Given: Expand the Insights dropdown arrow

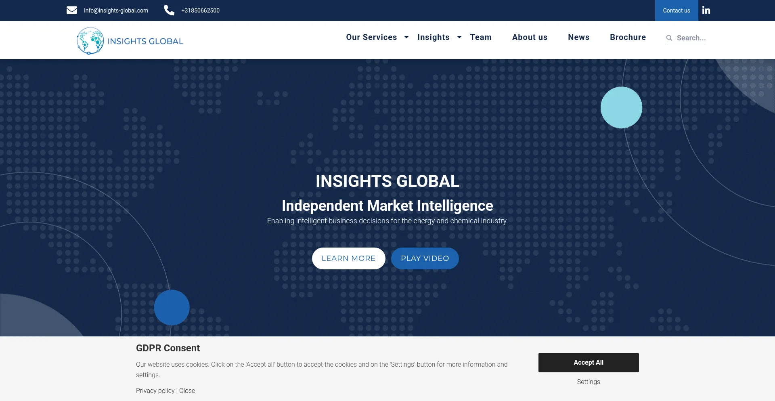Looking at the screenshot, I should [x=459, y=37].
